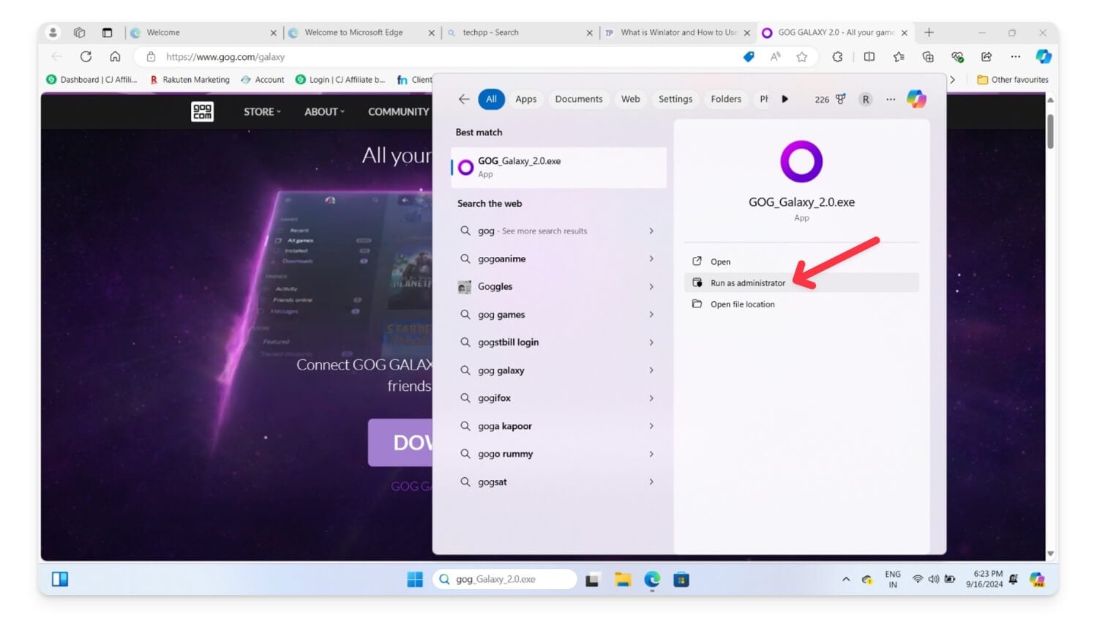1097x617 pixels.
Task: Open Microsoft Edge from the taskbar
Action: [651, 579]
